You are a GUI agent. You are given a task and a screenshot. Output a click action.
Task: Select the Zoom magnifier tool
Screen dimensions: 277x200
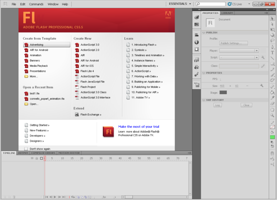[272, 115]
